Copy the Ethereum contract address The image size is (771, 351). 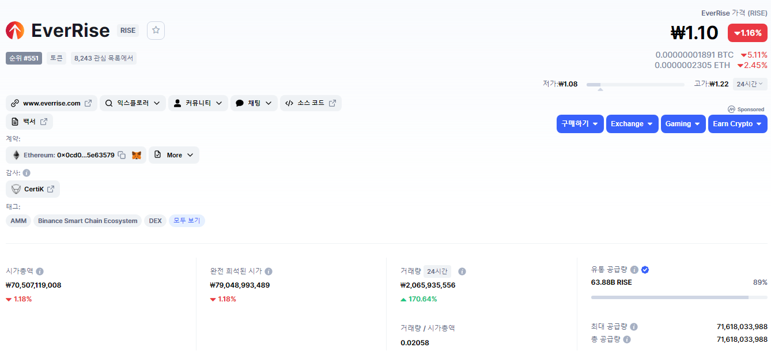coord(122,155)
